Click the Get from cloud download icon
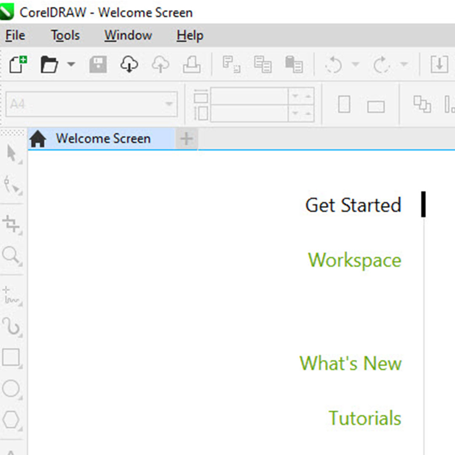This screenshot has width=455, height=455. (129, 65)
